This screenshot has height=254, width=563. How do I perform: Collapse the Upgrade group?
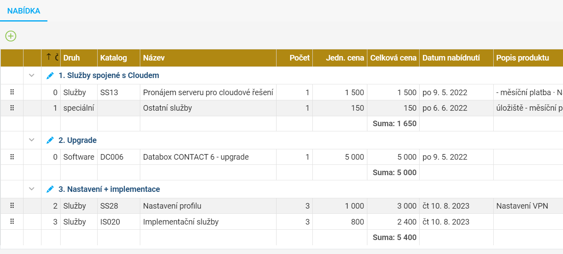point(32,140)
